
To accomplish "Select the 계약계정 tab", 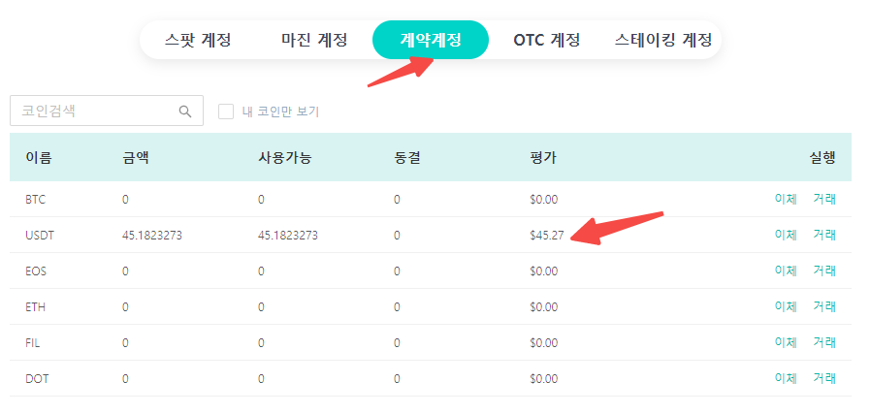I will click(x=430, y=40).
